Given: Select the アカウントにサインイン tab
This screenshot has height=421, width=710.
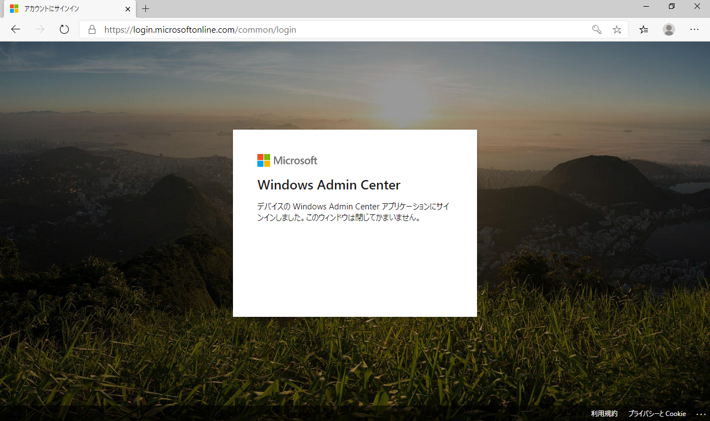Looking at the screenshot, I should [x=70, y=9].
